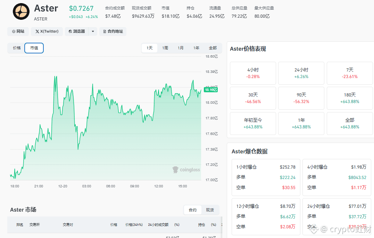This screenshot has width=374, height=238.
Task: Select the 1天 time range
Action: 150,48
